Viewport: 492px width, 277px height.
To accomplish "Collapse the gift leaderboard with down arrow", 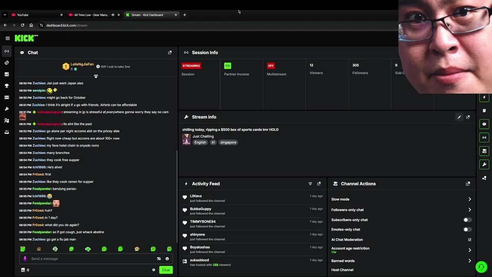I will pos(96,76).
